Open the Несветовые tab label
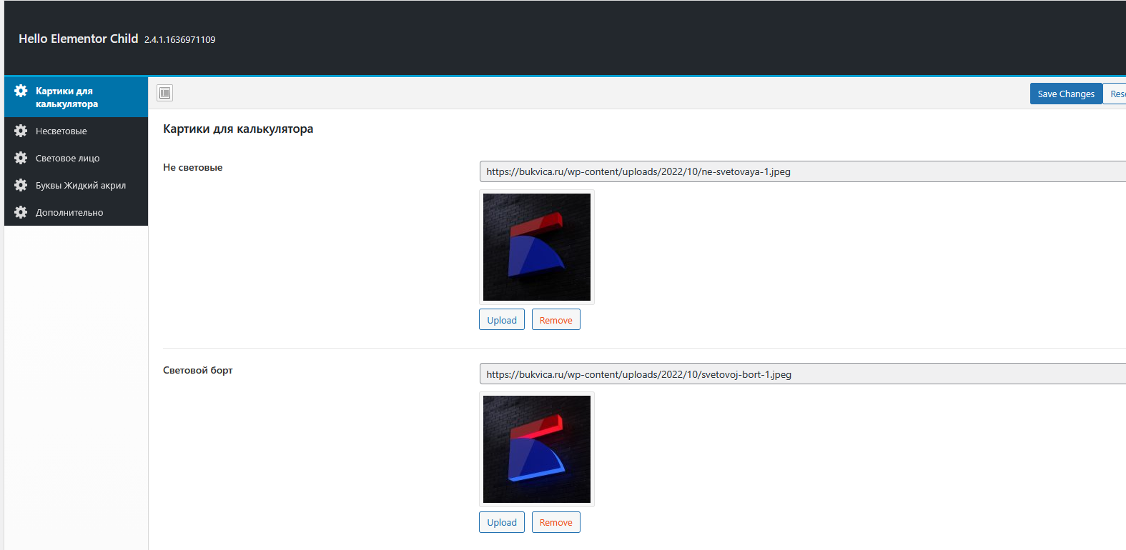Screen dimensions: 1126x550 (61, 131)
